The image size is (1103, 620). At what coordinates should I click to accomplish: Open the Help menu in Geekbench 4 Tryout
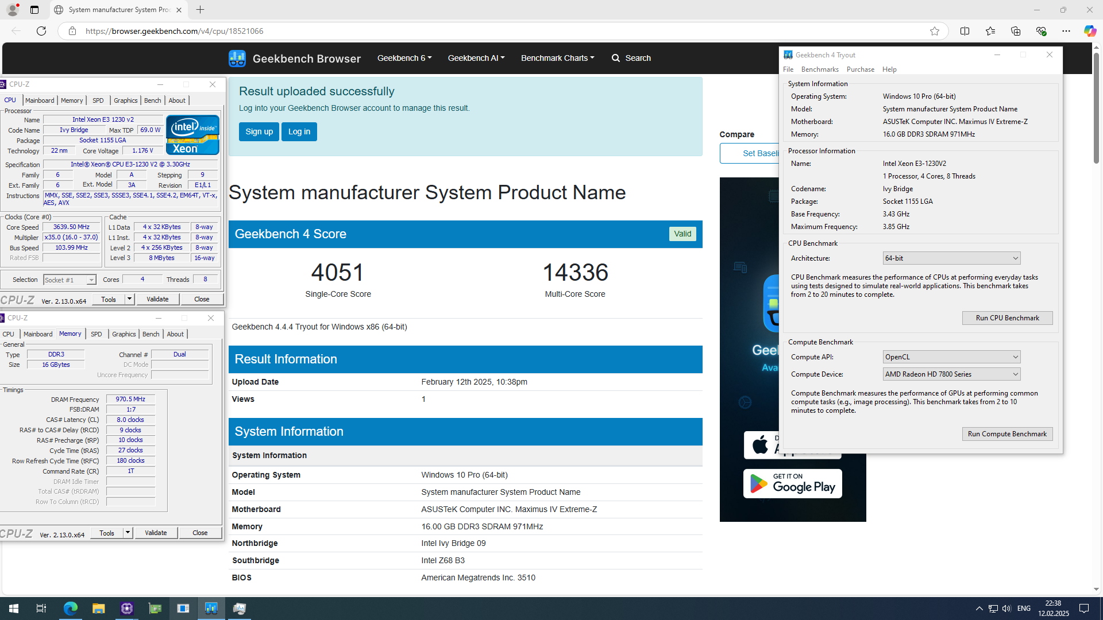(x=889, y=69)
